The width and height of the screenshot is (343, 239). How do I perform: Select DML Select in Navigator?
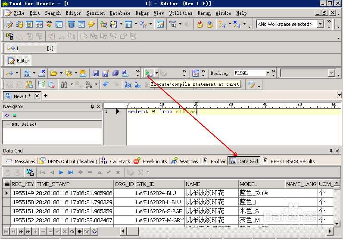24,124
